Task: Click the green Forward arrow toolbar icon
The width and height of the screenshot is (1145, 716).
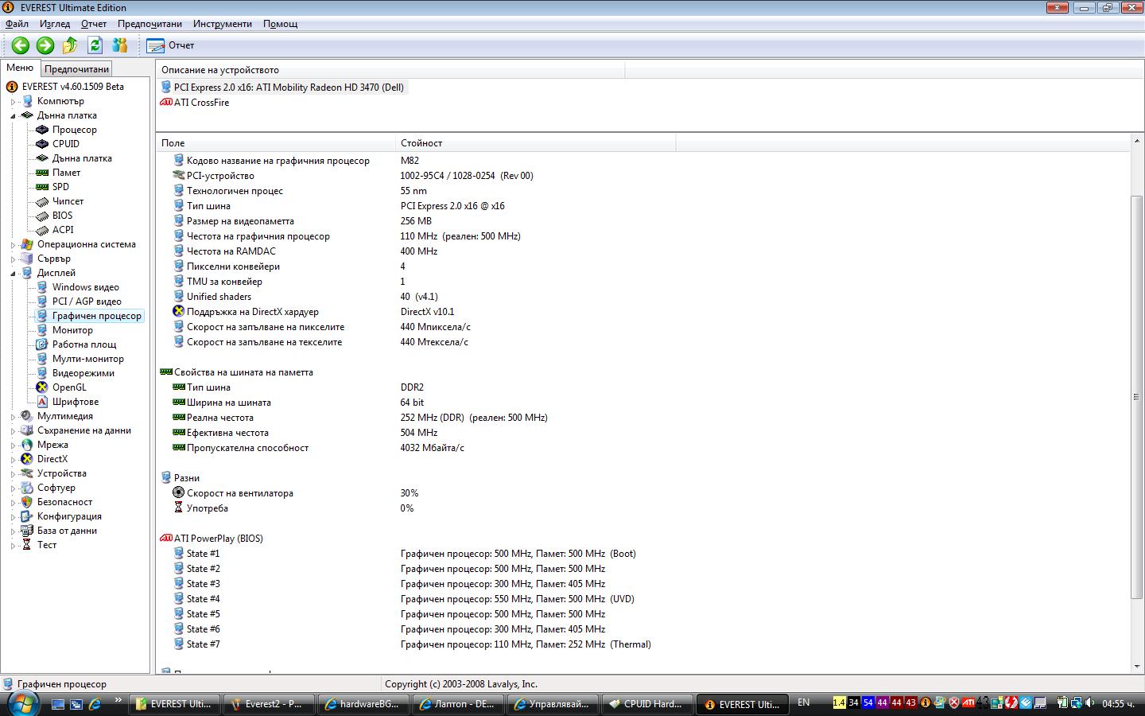Action: pyautogui.click(x=45, y=45)
